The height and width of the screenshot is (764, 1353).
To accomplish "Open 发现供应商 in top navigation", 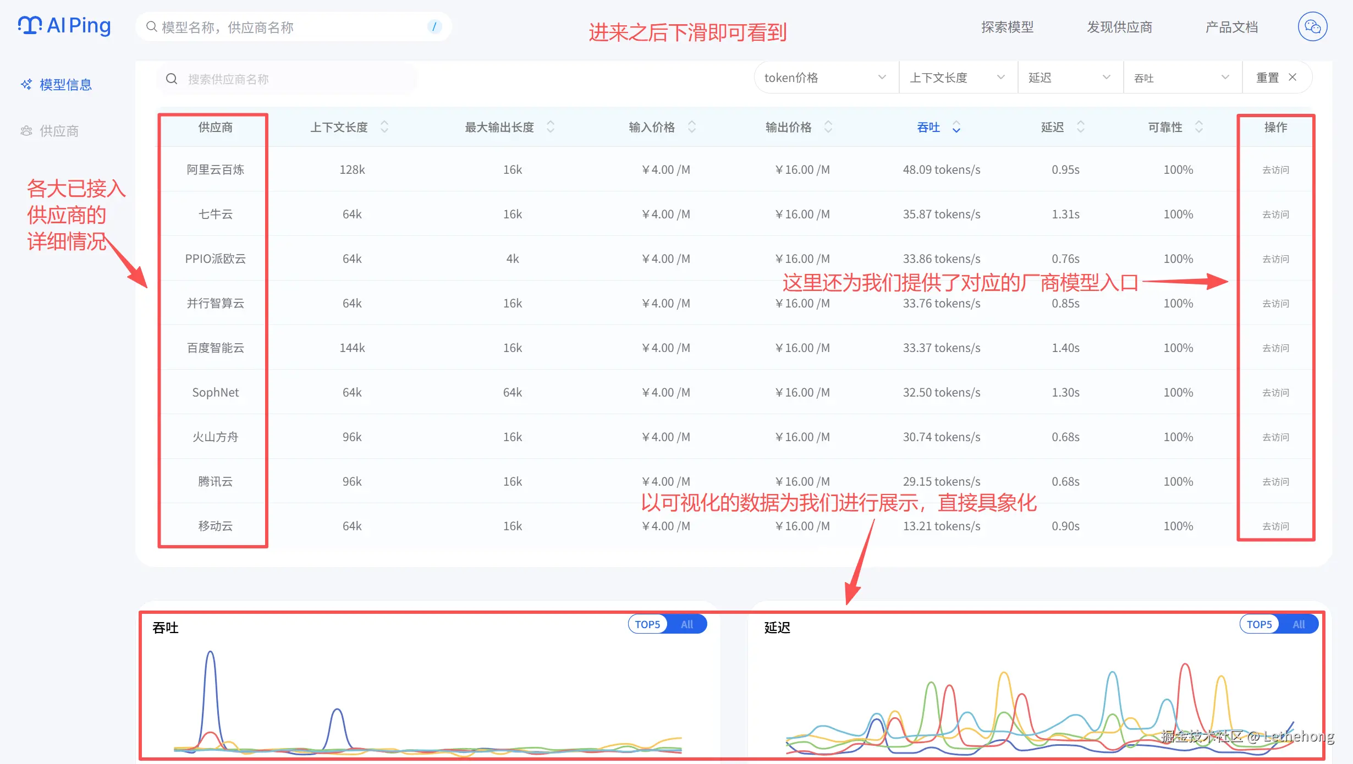I will (x=1119, y=27).
